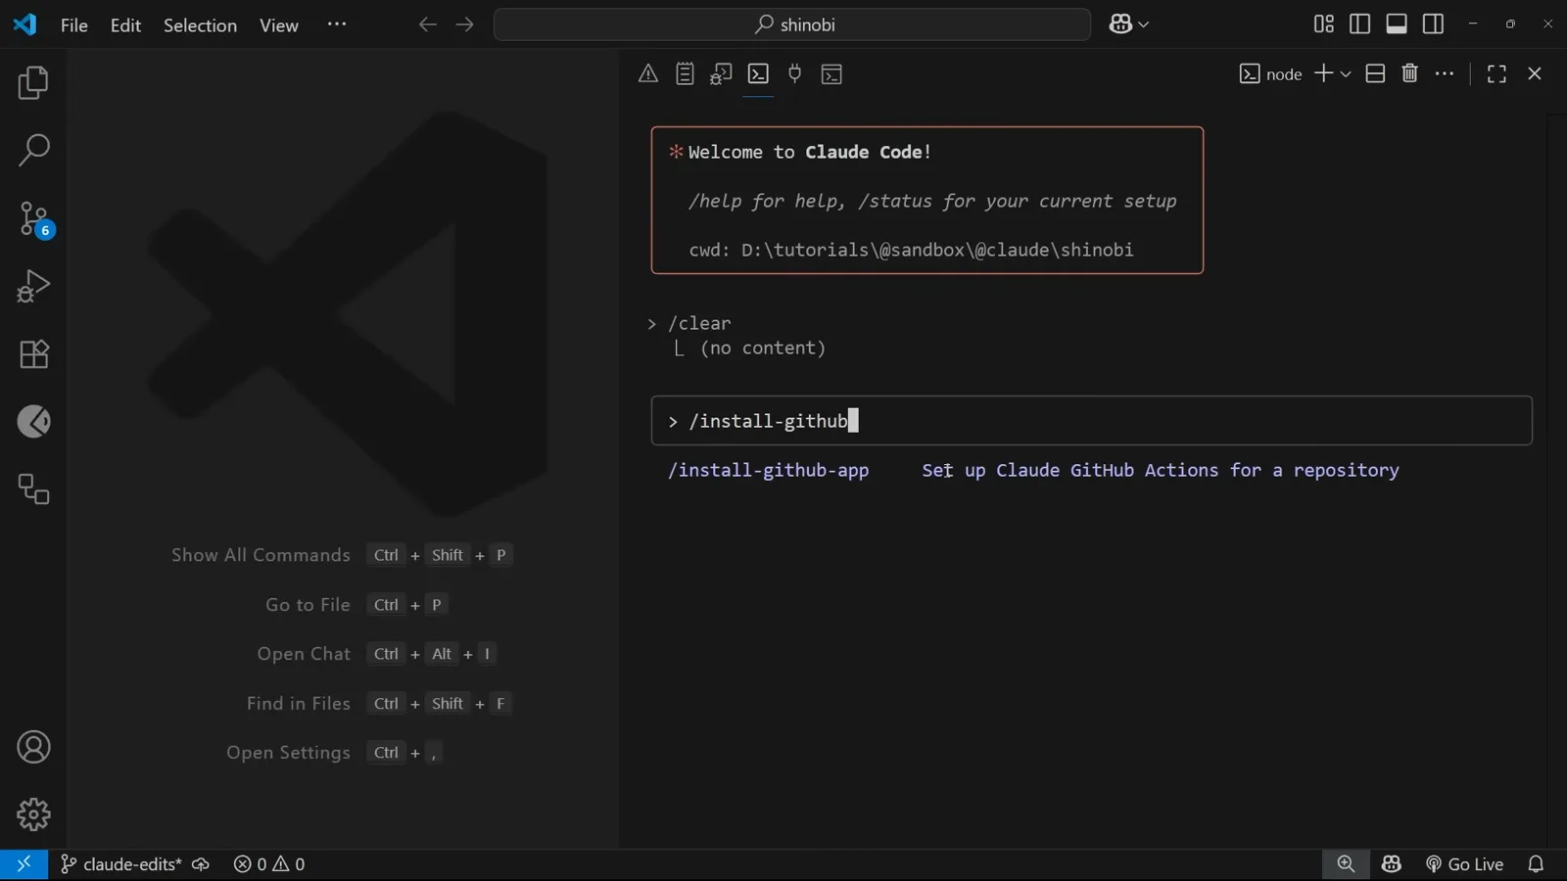Open the Accounts menu icon
Image resolution: width=1567 pixels, height=881 pixels.
point(33,747)
